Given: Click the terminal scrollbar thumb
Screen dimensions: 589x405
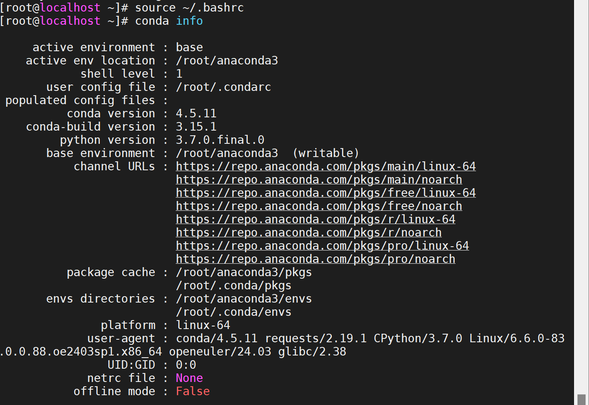Looking at the screenshot, I should click(581, 399).
